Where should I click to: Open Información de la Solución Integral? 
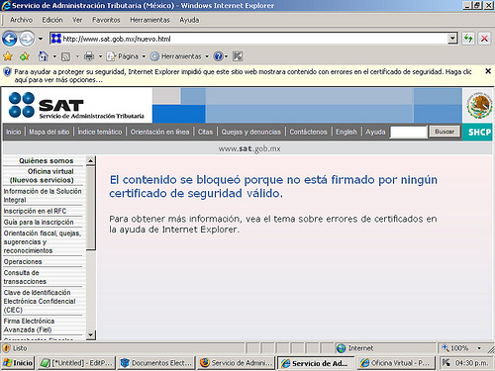point(43,196)
